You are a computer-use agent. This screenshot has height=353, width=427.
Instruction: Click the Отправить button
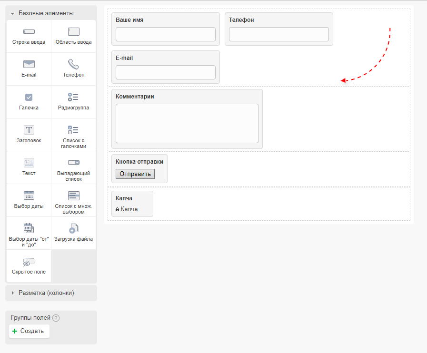point(135,174)
